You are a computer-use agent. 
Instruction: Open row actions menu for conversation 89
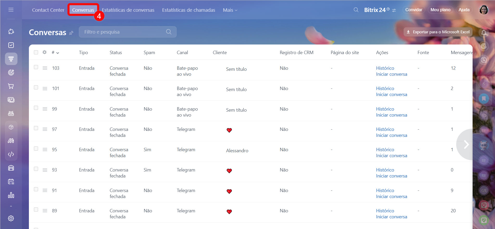pos(45,211)
